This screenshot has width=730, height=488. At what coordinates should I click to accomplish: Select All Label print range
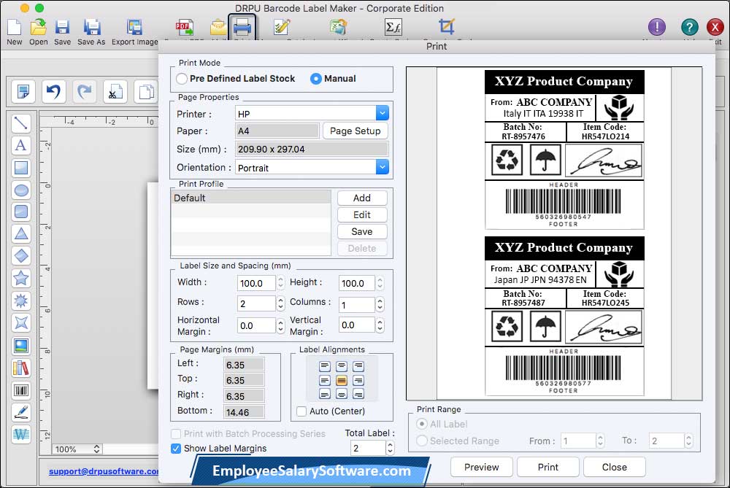[422, 424]
